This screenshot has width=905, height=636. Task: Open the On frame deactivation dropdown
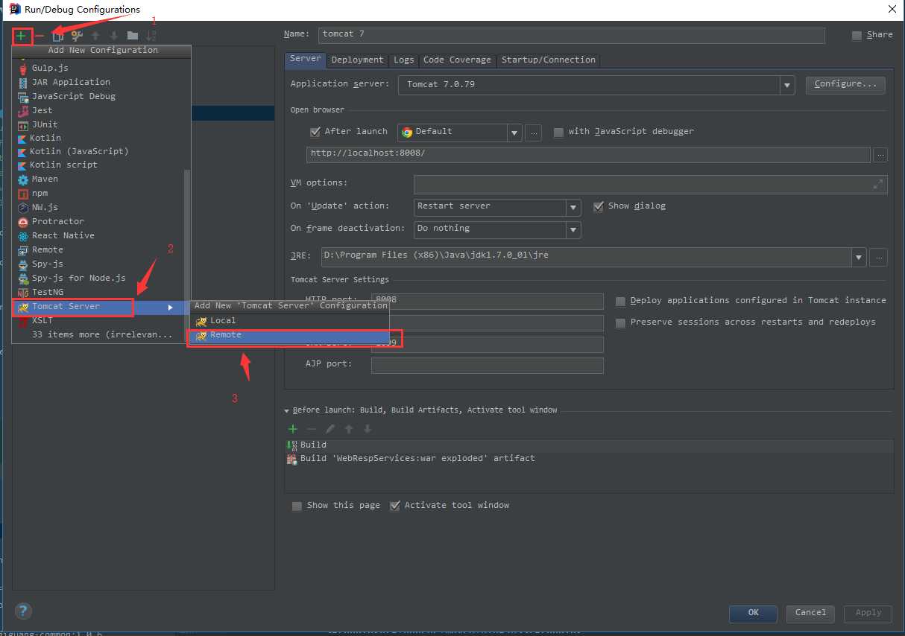click(573, 229)
